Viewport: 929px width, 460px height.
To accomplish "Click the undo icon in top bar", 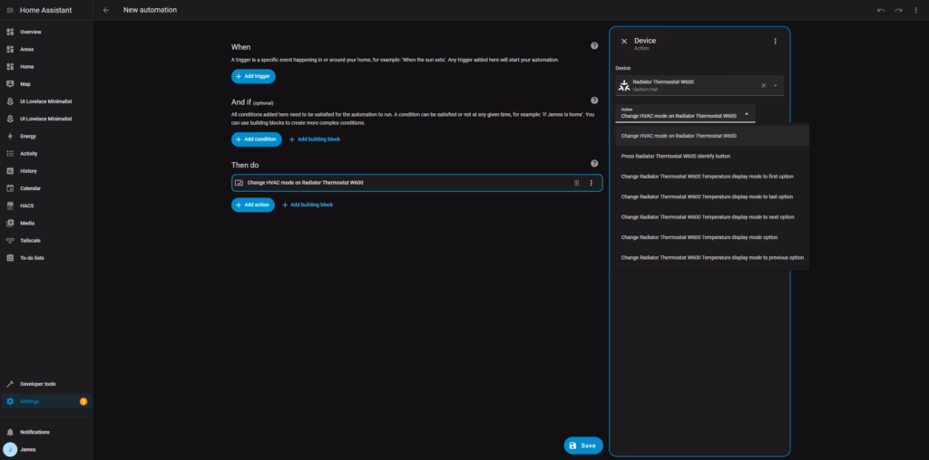I will tap(880, 10).
